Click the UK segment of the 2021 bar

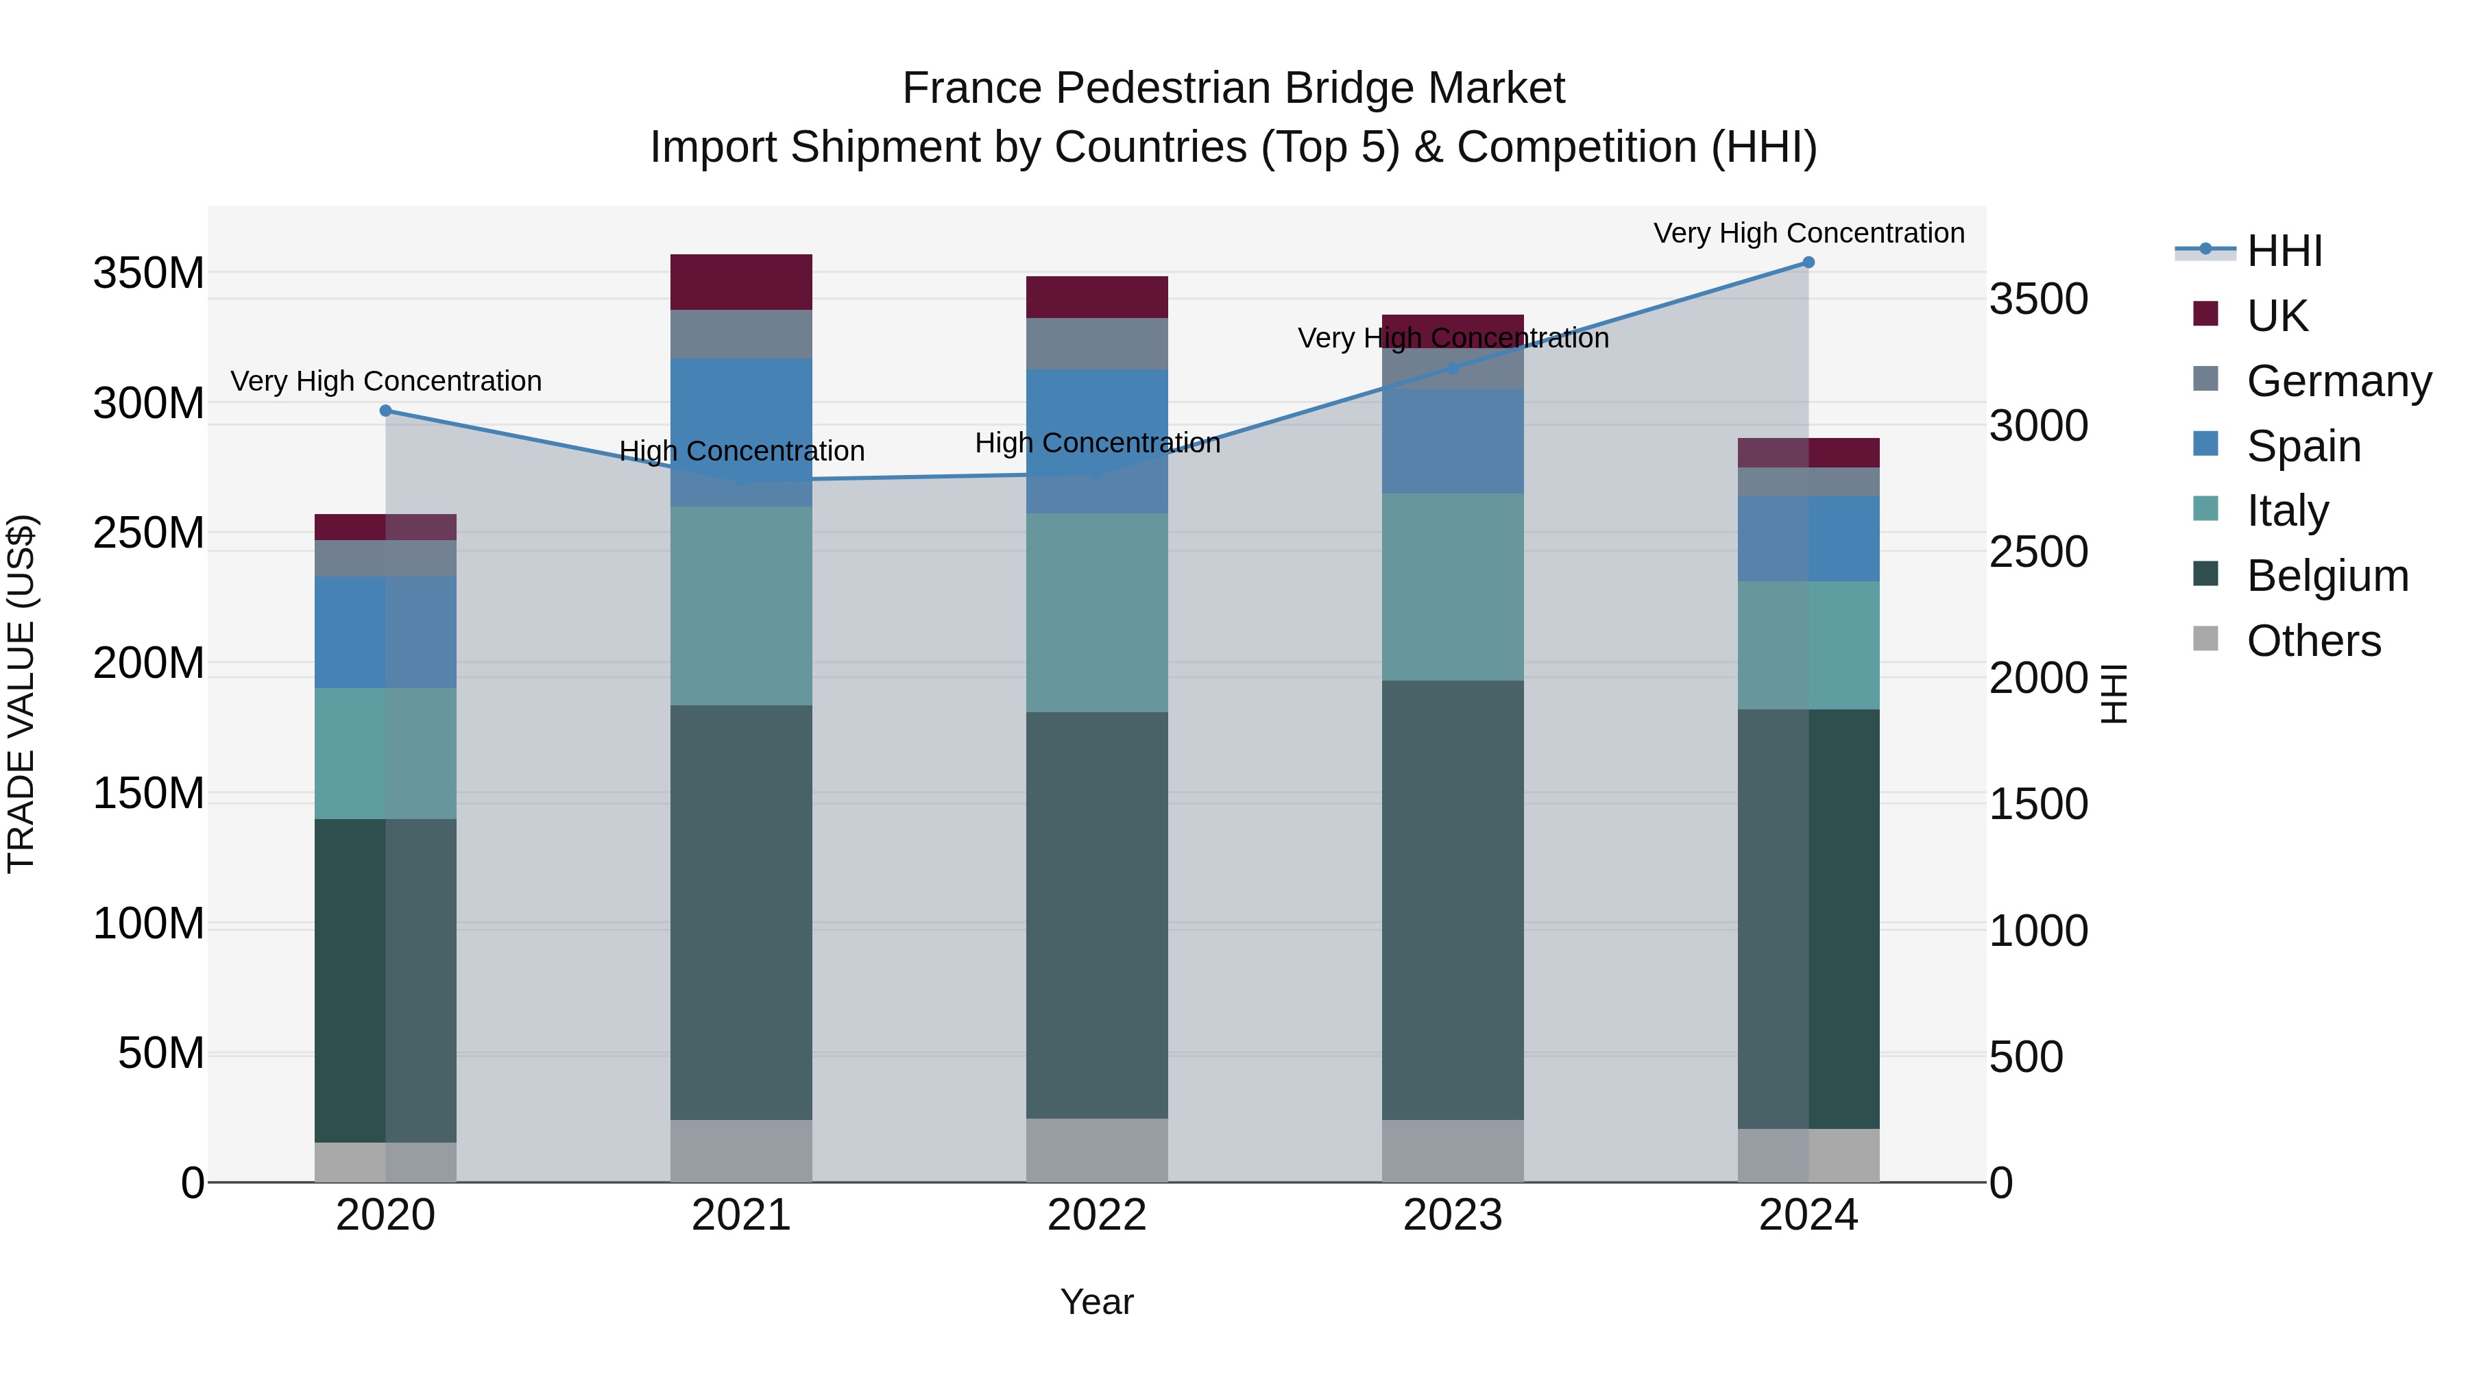[x=742, y=282]
